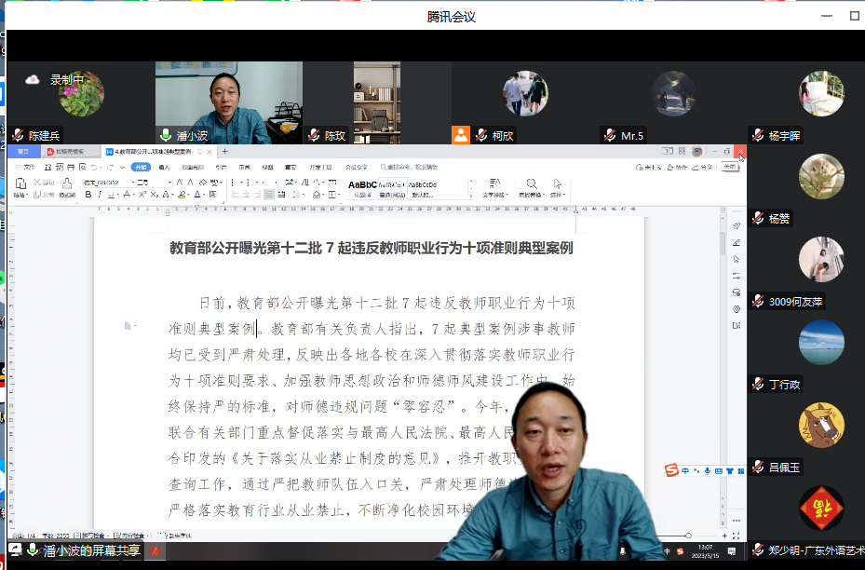
Task: Apply superscript formatting
Action: click(142, 195)
